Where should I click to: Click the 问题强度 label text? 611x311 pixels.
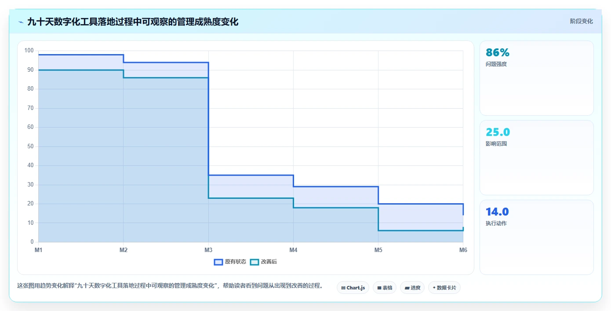click(496, 64)
